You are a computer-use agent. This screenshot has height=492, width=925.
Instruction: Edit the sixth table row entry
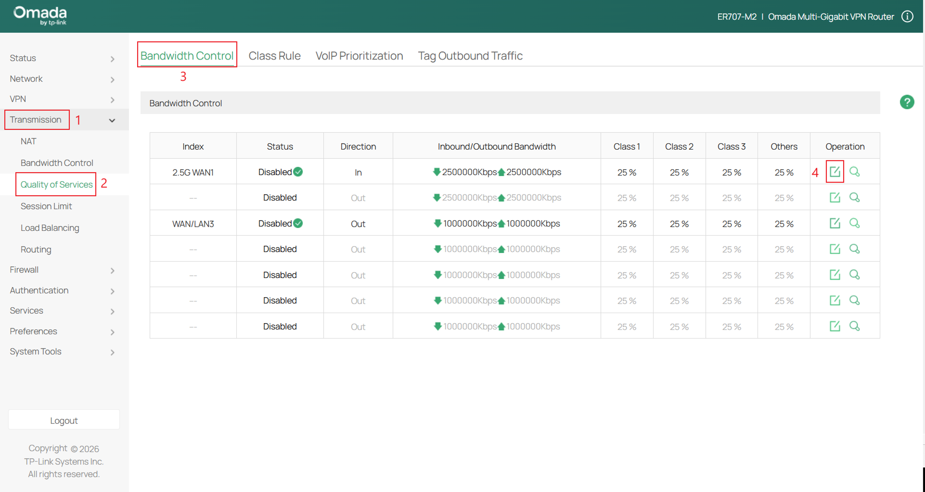[x=834, y=300]
